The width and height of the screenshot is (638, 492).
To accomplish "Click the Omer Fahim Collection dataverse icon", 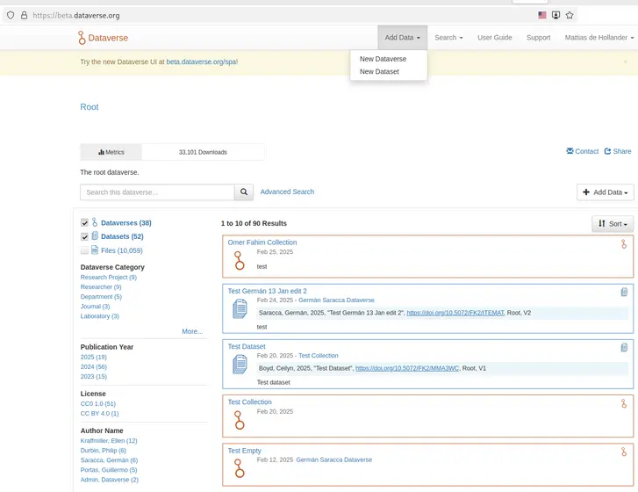I will click(239, 261).
